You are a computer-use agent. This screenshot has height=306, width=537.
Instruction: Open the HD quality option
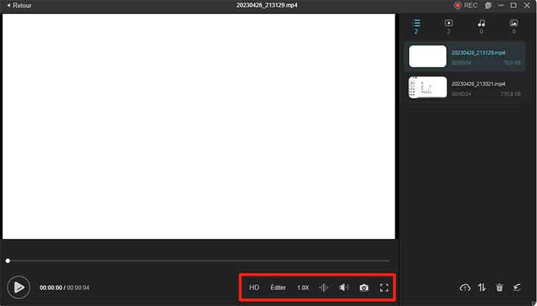click(254, 287)
